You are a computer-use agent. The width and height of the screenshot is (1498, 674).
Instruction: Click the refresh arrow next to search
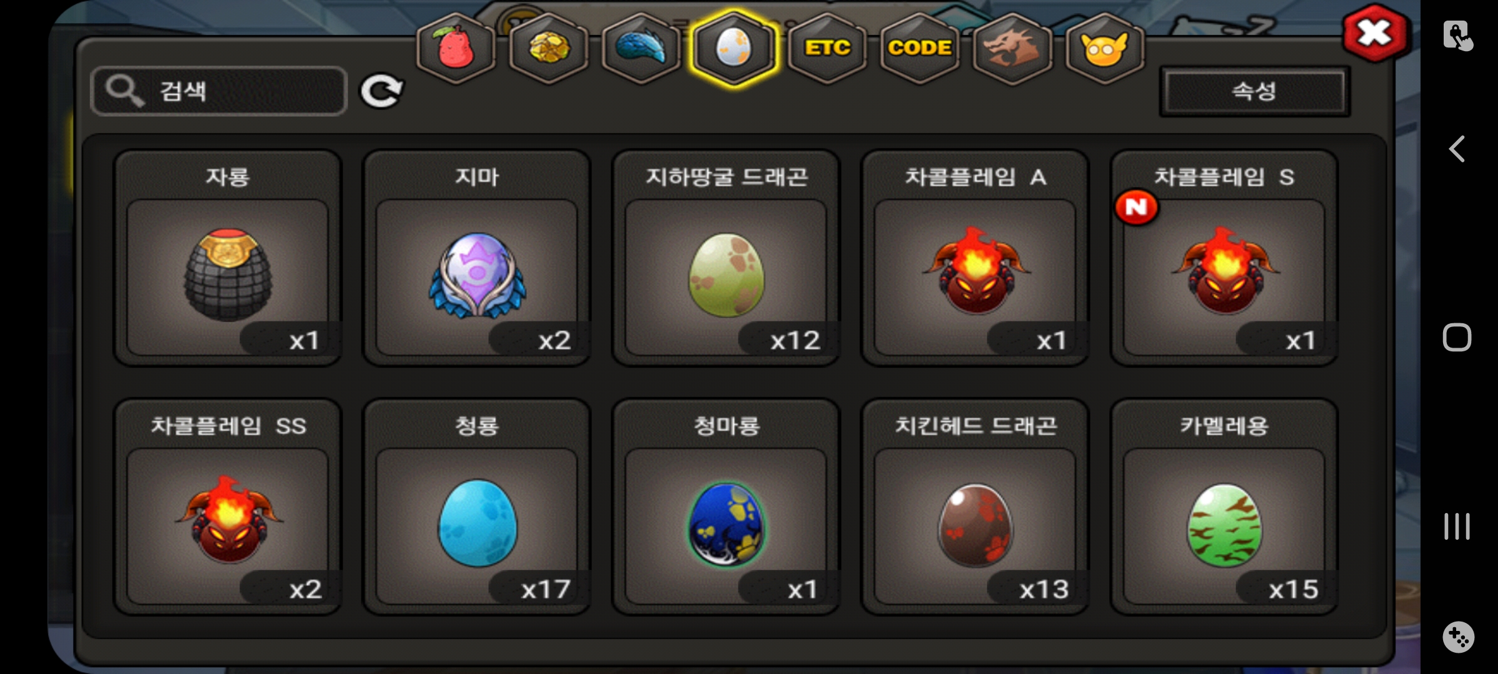click(x=381, y=91)
